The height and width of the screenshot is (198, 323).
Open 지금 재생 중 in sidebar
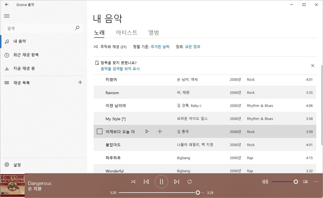pos(44,68)
